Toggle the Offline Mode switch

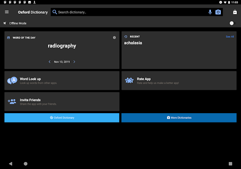point(233,23)
